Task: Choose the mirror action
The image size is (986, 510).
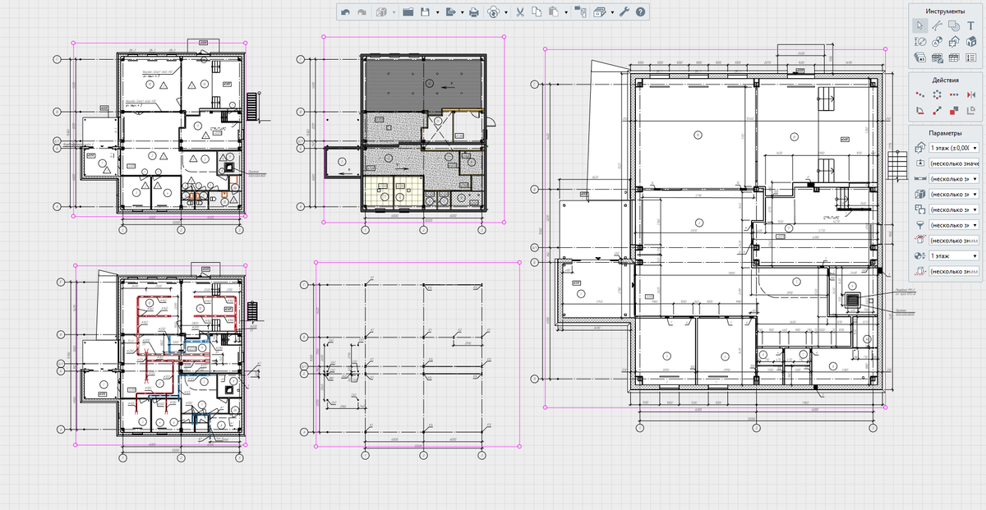Action: click(x=970, y=94)
